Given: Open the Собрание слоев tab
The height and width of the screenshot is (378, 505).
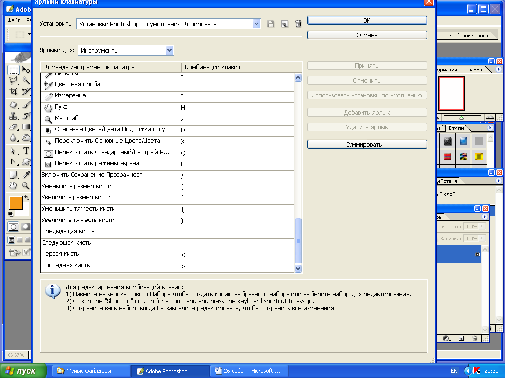Looking at the screenshot, I should (x=469, y=35).
